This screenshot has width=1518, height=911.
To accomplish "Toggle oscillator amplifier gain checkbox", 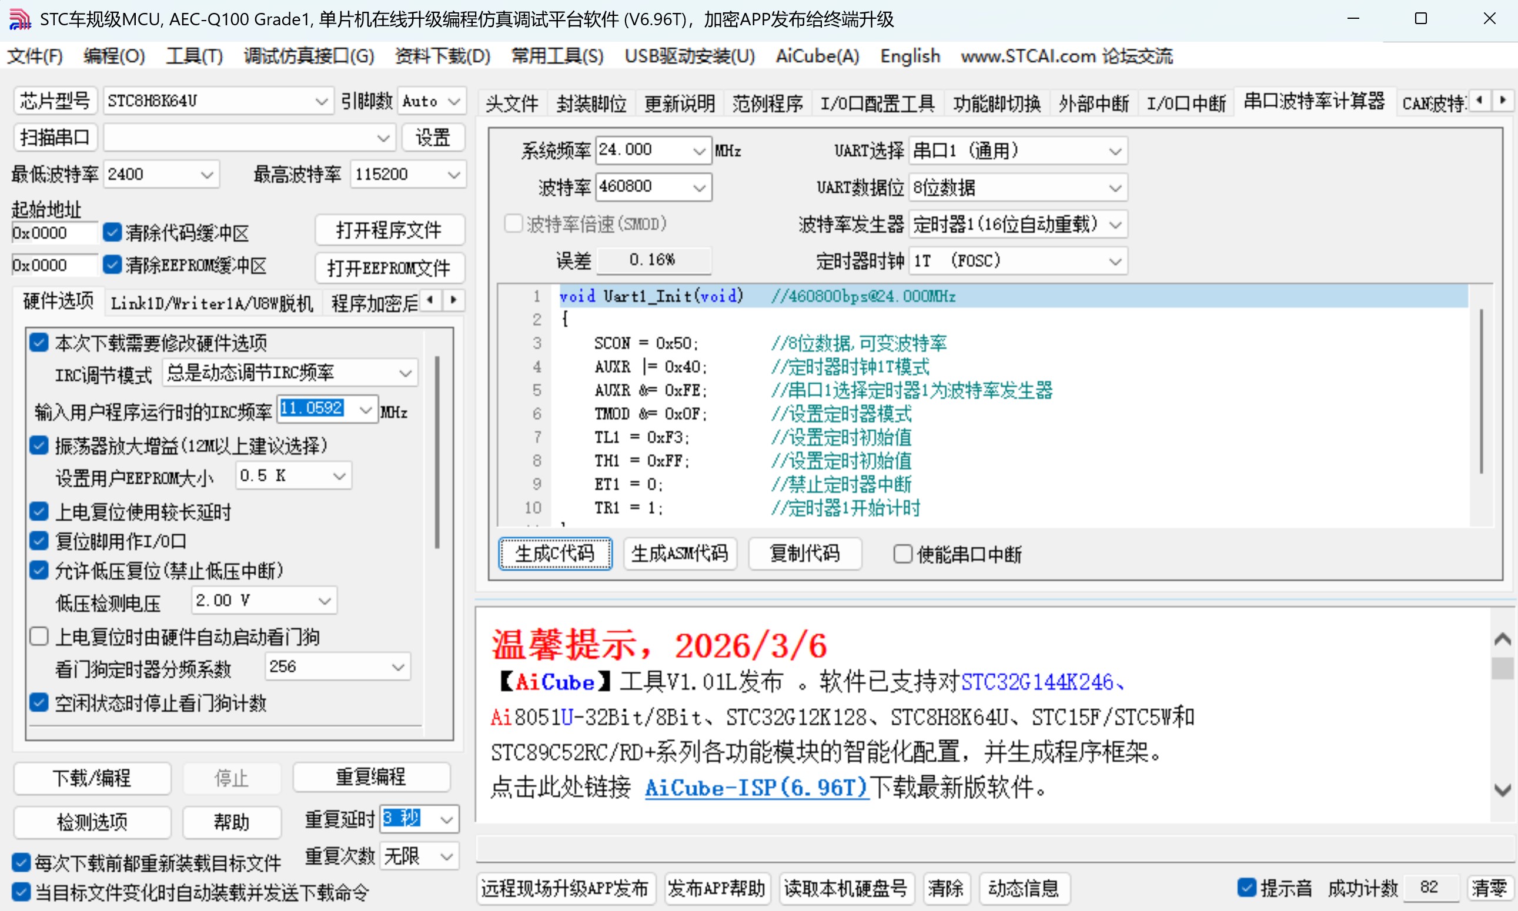I will coord(39,446).
